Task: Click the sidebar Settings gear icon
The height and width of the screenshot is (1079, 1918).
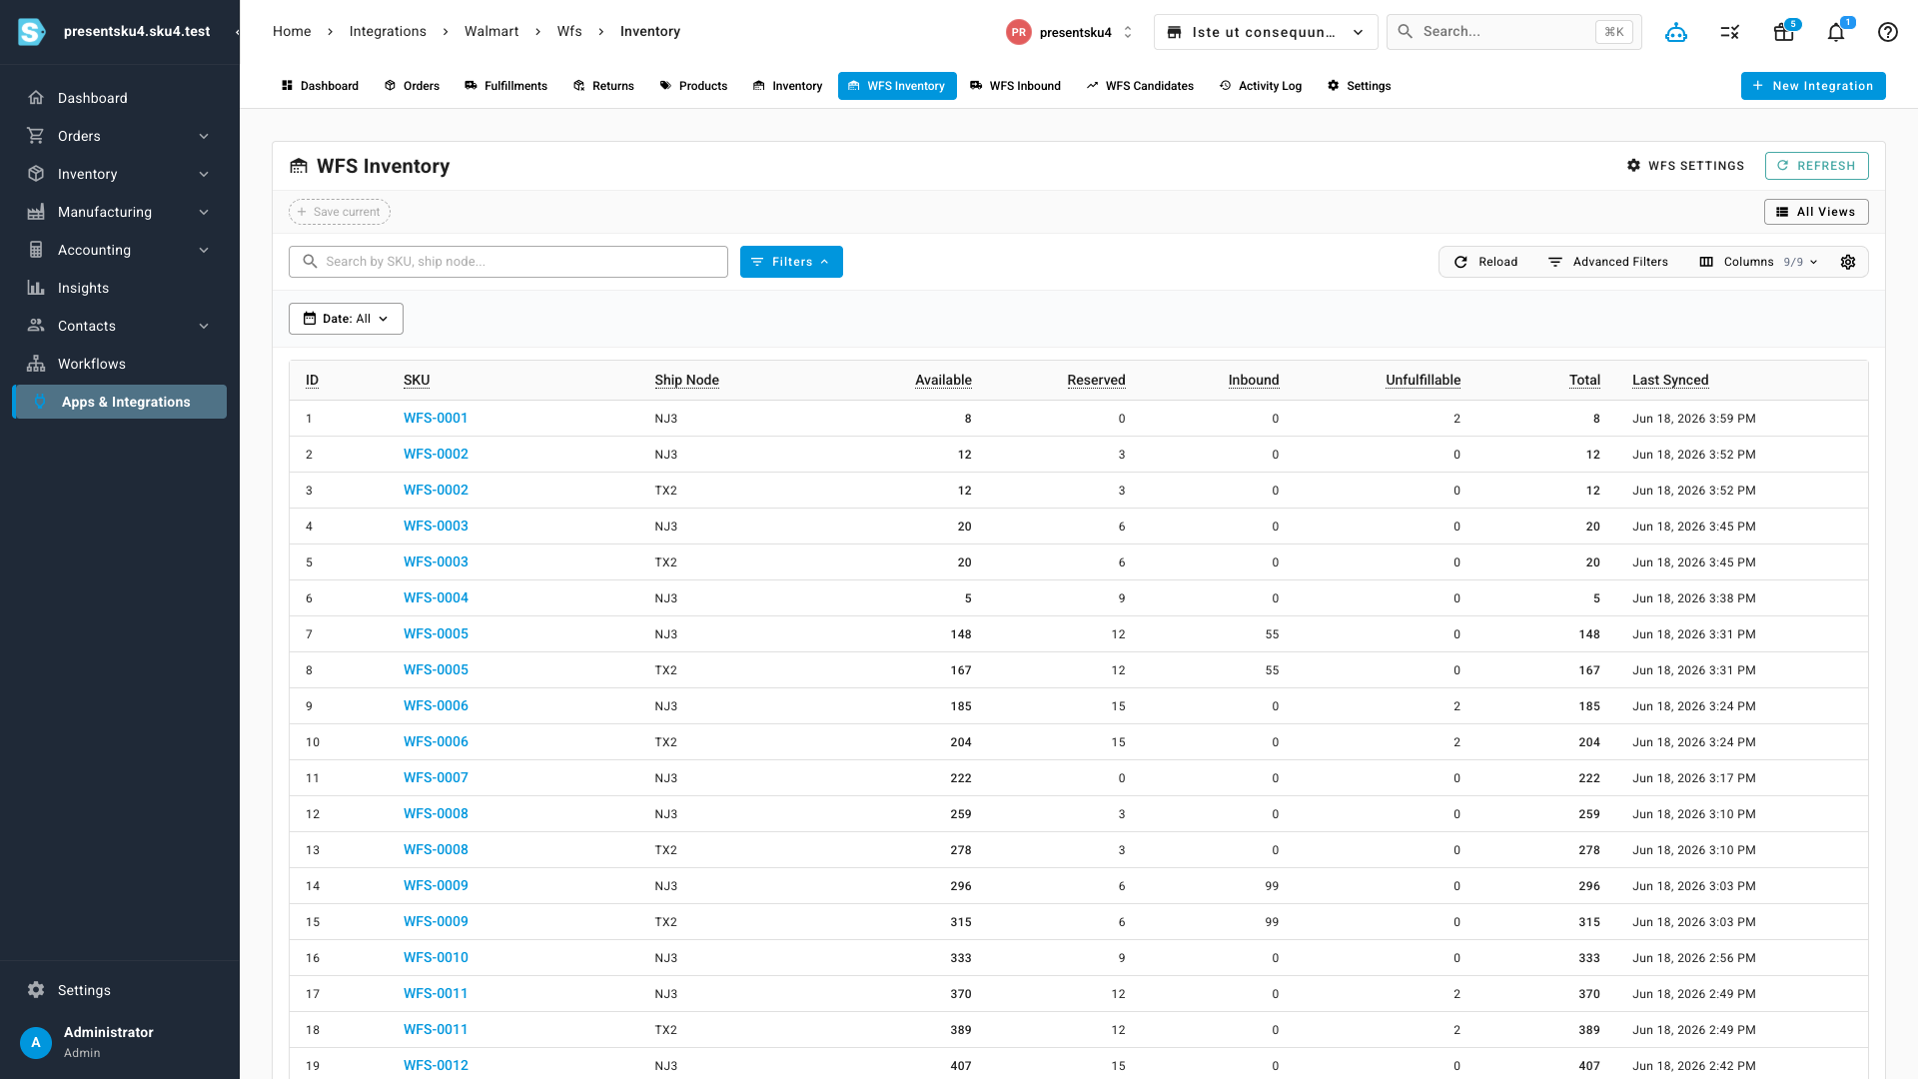Action: [36, 990]
